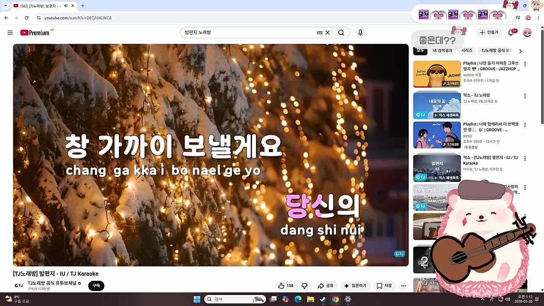Open Chrome media controls icon

pos(518,18)
